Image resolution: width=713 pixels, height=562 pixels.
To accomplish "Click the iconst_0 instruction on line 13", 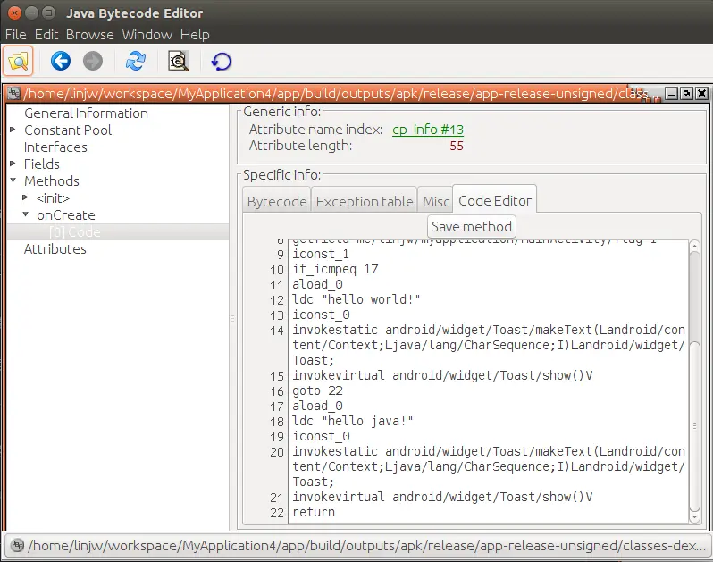I will [x=321, y=315].
